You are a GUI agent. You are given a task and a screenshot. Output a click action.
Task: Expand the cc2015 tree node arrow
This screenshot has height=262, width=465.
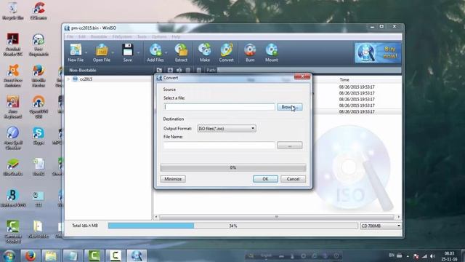click(x=68, y=79)
